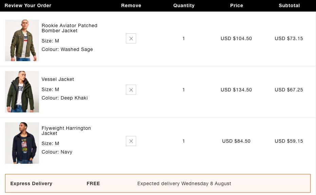The height and width of the screenshot is (195, 316).
Task: Select the Express Delivery label
Action: (x=31, y=183)
